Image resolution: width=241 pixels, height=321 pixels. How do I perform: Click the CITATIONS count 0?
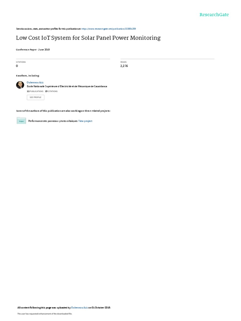pos(17,66)
